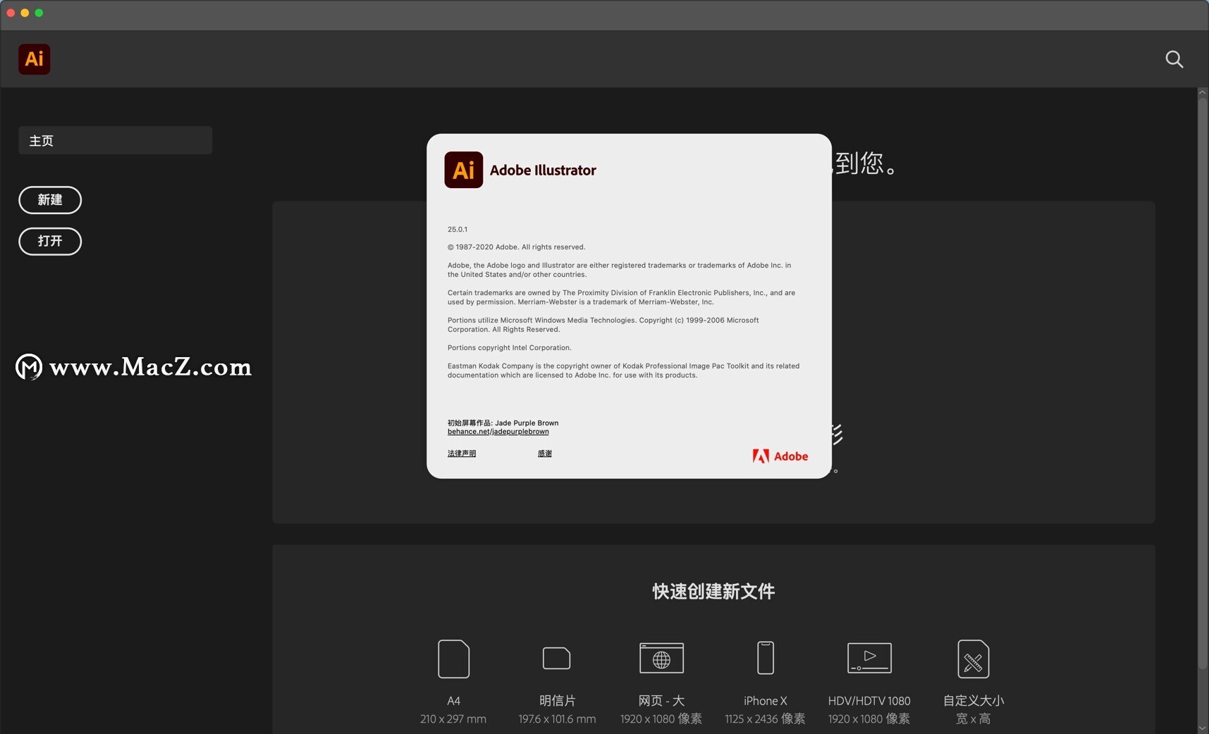The width and height of the screenshot is (1209, 734).
Task: Click the 1987-2020 Adobe copyright line
Action: (x=516, y=247)
